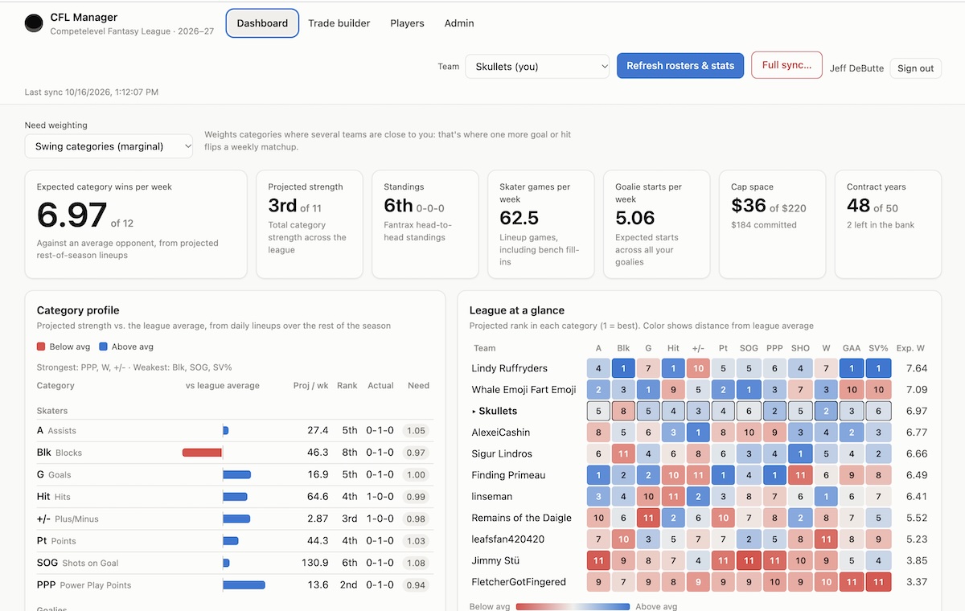
Task: Select FletcherGotFingered team name
Action: coord(519,581)
